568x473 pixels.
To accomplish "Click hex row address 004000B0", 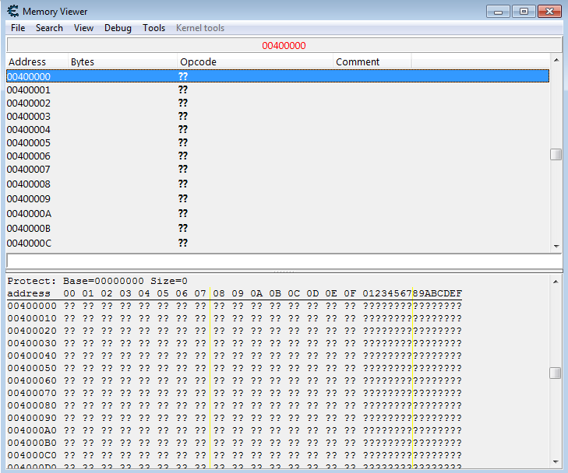I will [x=32, y=443].
